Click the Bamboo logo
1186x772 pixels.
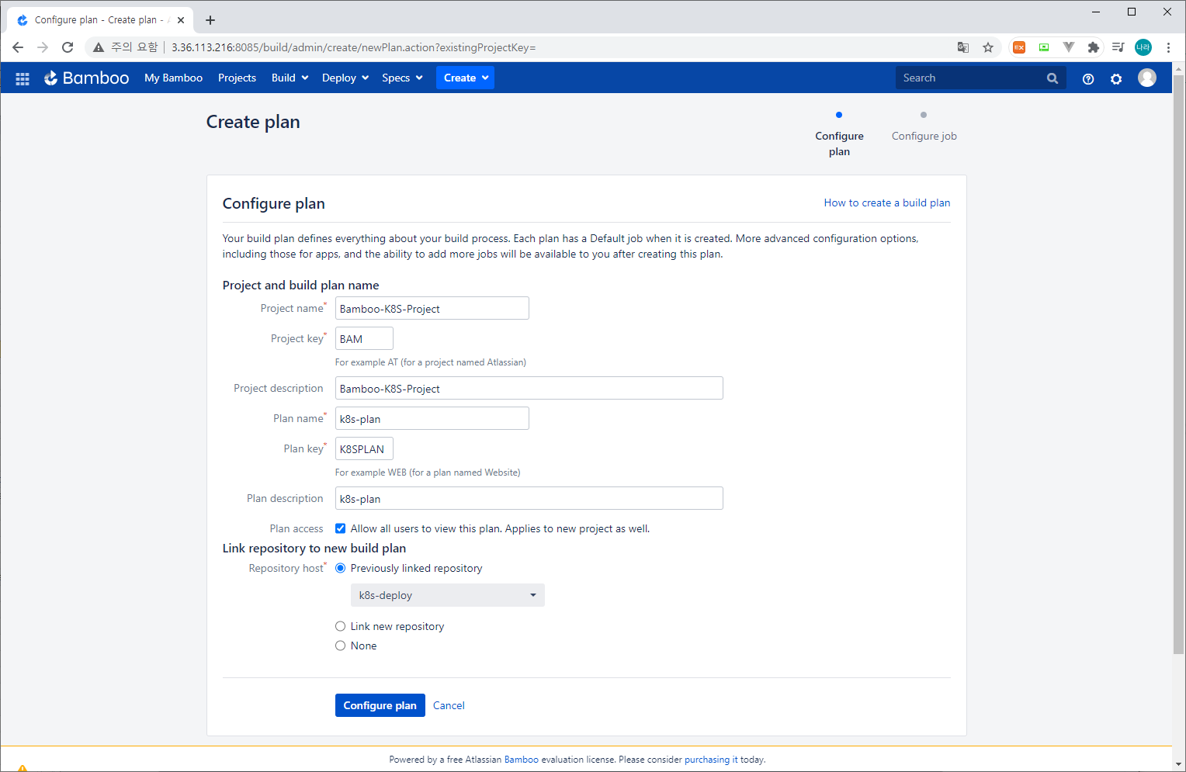pyautogui.click(x=86, y=78)
